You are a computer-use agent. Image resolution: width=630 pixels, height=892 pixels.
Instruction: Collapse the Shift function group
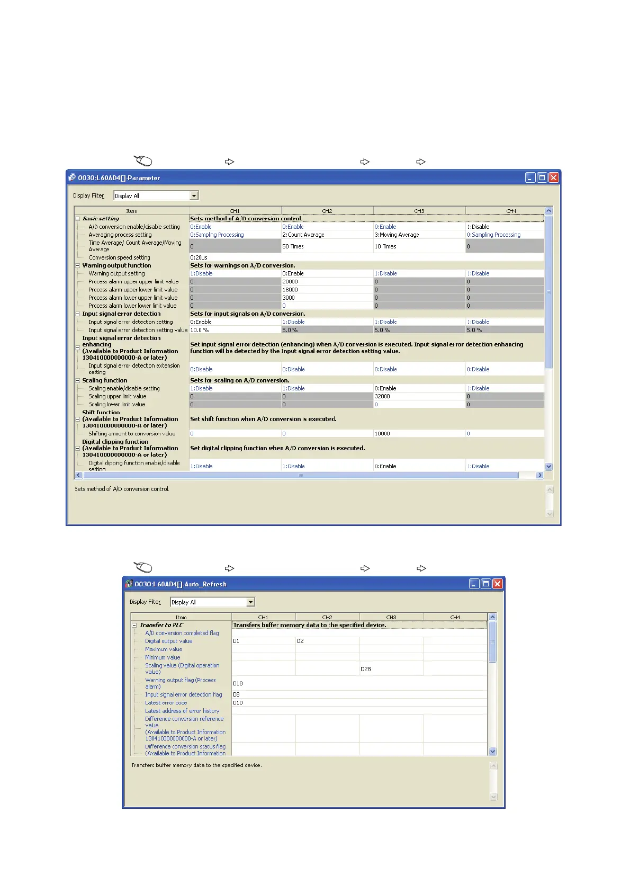click(78, 419)
